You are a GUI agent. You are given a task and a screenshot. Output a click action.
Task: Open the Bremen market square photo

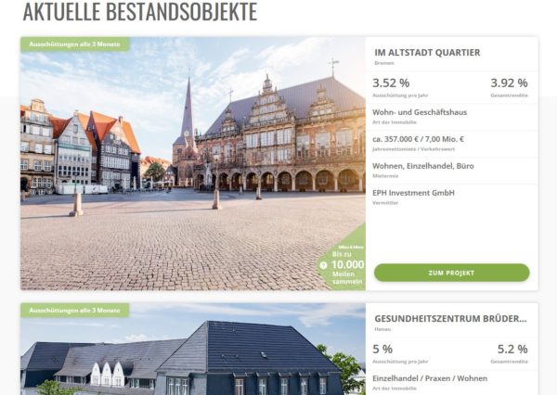[193, 163]
